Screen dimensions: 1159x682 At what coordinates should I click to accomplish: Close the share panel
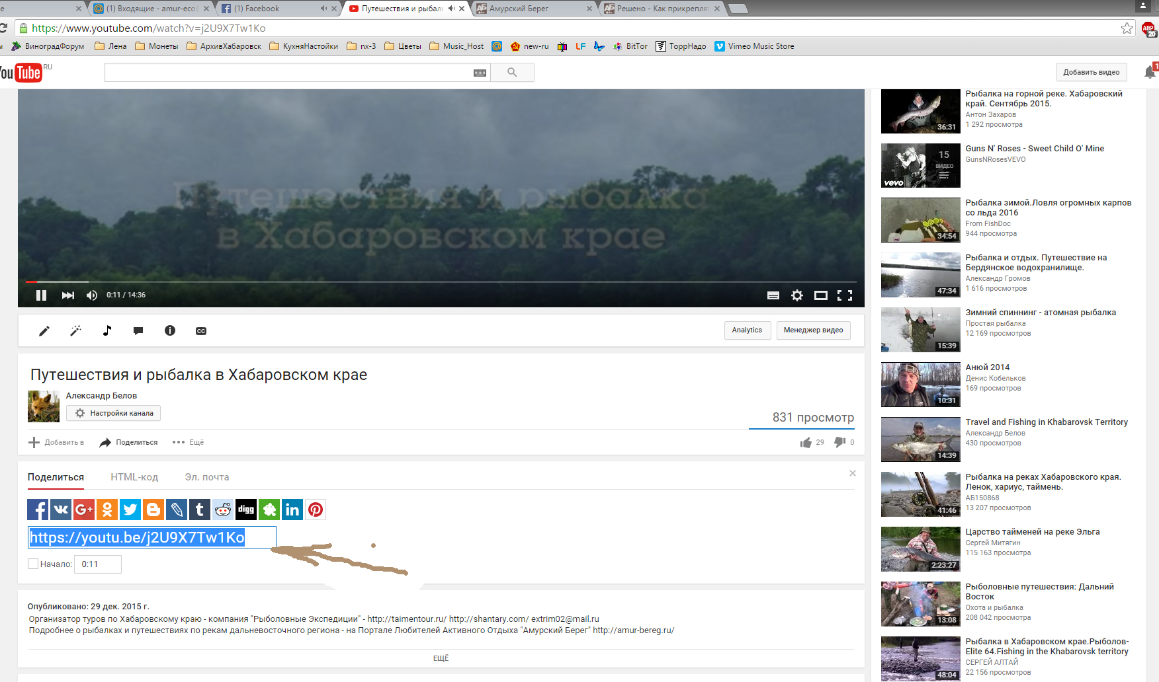853,473
